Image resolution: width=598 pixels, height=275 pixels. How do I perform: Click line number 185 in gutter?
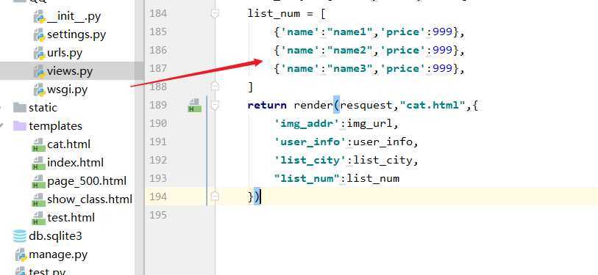[x=158, y=32]
